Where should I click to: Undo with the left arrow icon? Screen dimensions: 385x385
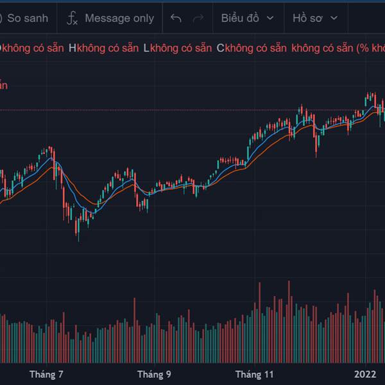pos(176,18)
